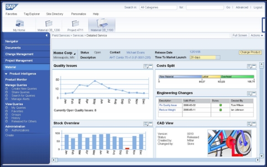Click the bicycle CAD thumbnail image
Screen dimensions: 267x167
[x=230, y=143]
